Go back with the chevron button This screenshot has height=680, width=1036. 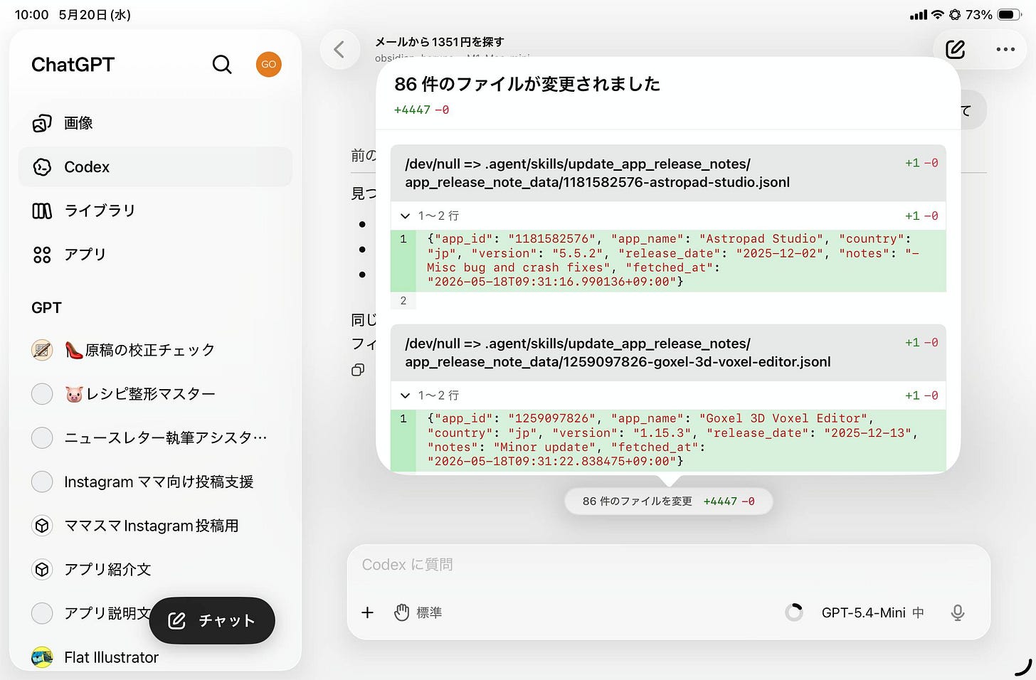339,50
